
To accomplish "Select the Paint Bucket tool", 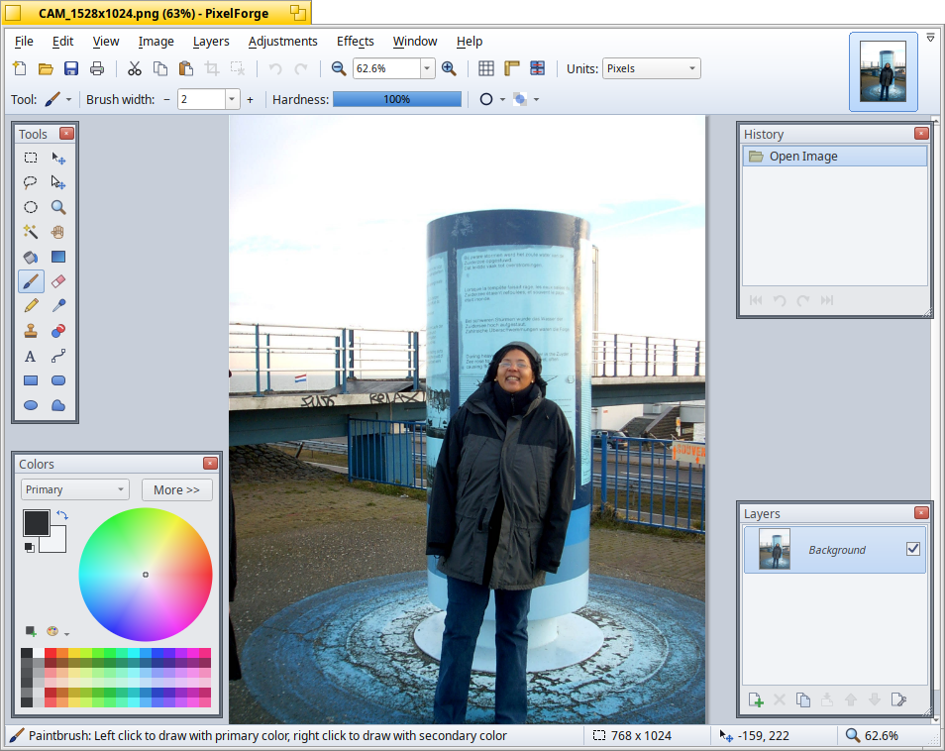I will tap(31, 257).
